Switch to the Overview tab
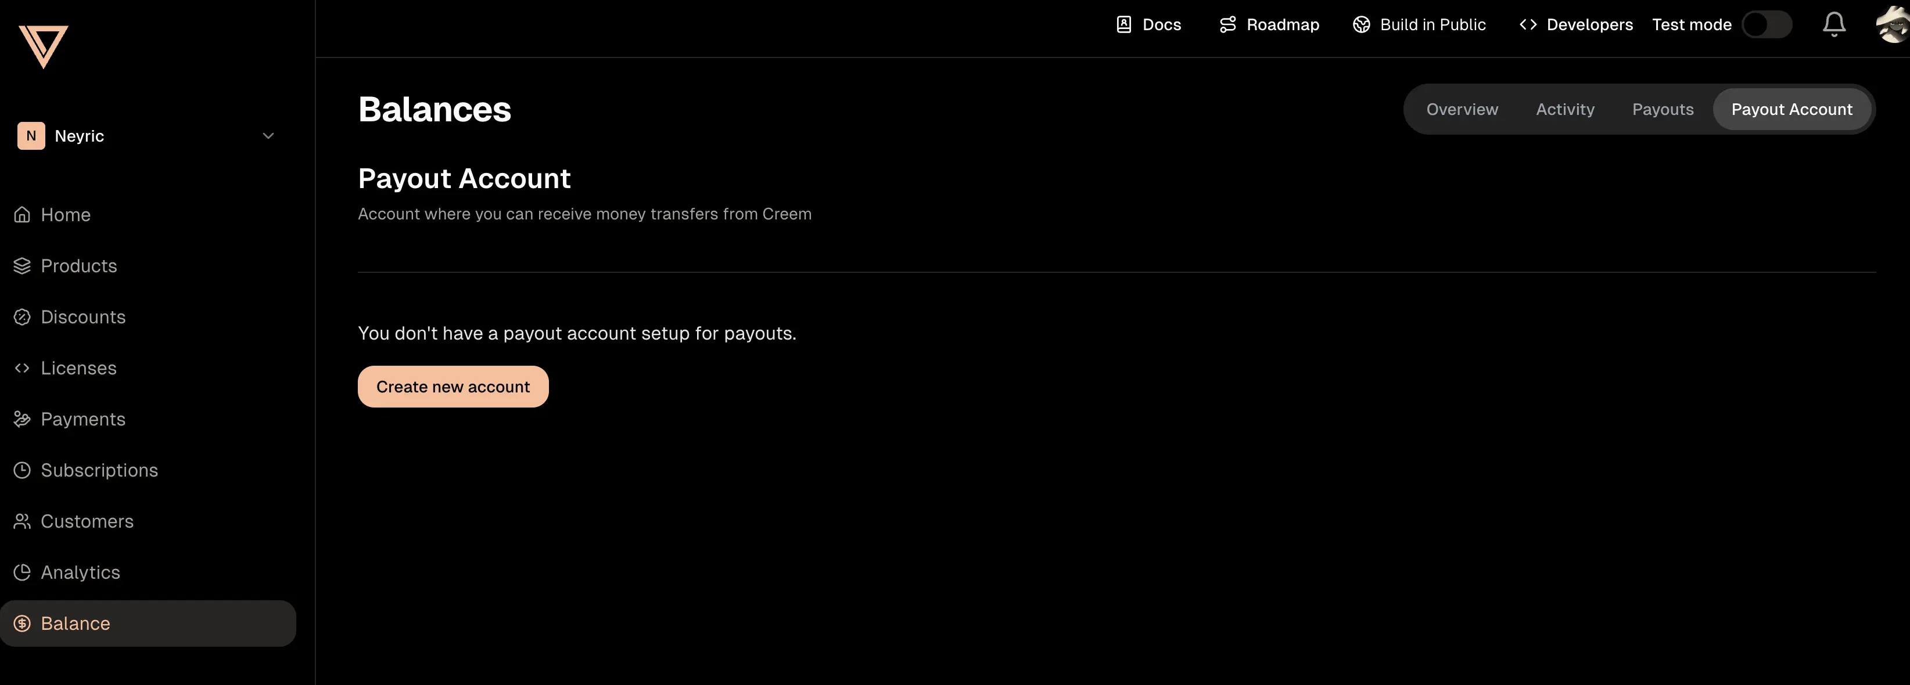This screenshot has width=1910, height=685. point(1462,110)
